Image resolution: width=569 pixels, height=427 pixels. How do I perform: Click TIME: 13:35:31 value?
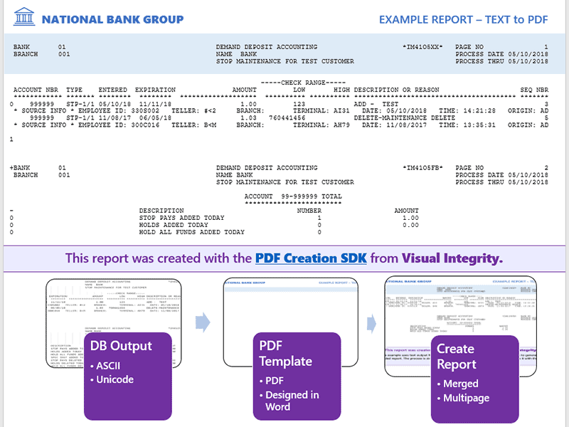coord(467,125)
